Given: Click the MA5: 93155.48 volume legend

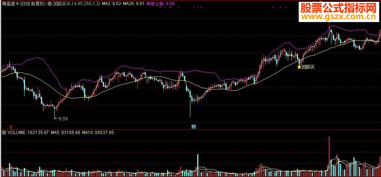Looking at the screenshot, I should (65, 133).
